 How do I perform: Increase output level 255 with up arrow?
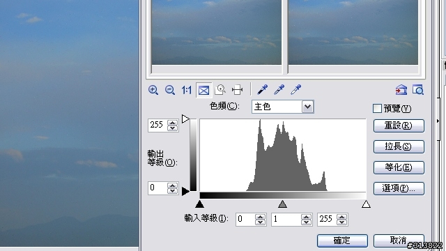173,123
